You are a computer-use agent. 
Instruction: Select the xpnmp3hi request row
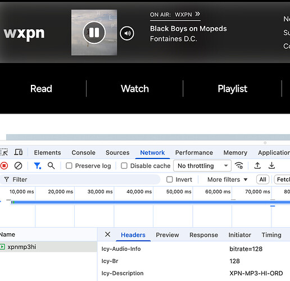tap(48, 247)
